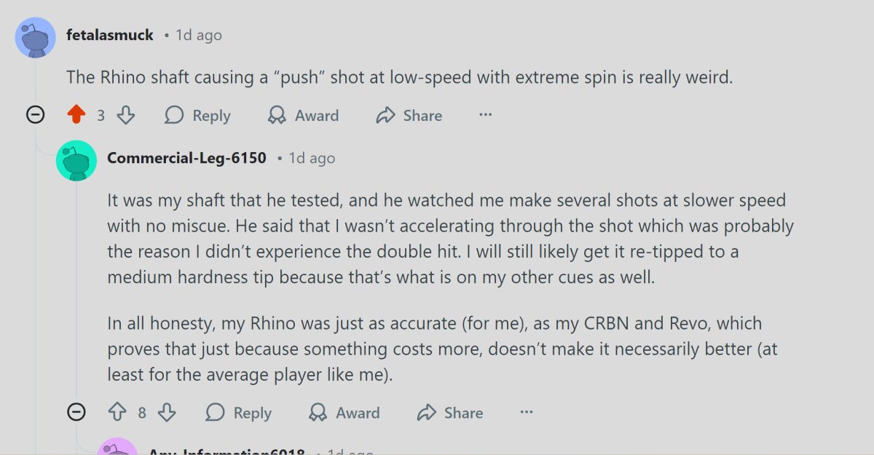Downvote Commercial-Leg-6150's reply
874x455 pixels.
(167, 413)
